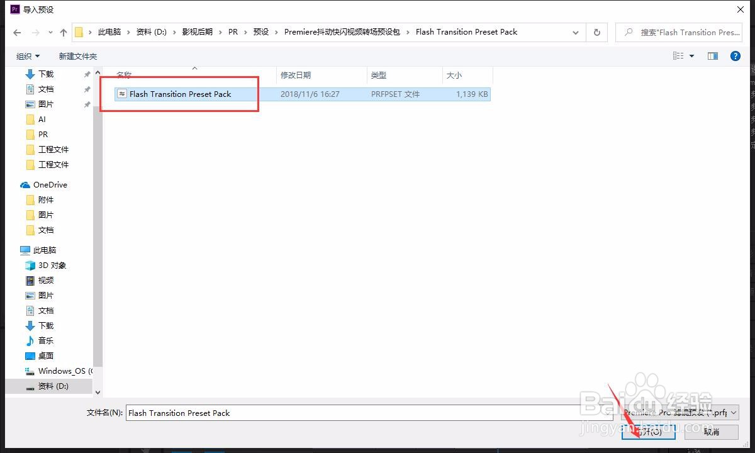Open 附件 folder under OneDrive
The image size is (755, 453).
click(46, 199)
